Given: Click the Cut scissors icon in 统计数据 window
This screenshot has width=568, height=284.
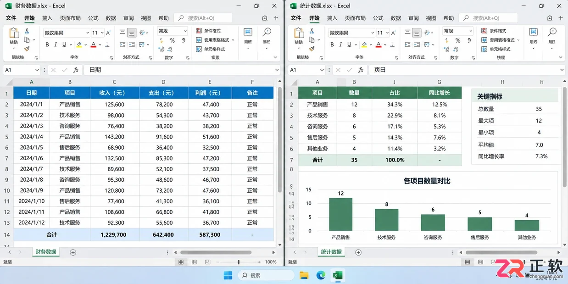Looking at the screenshot, I should tap(312, 31).
